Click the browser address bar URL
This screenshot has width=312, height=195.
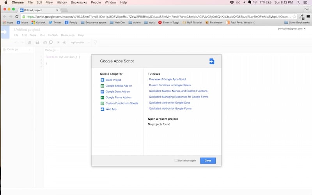pyautogui.click(x=156, y=17)
